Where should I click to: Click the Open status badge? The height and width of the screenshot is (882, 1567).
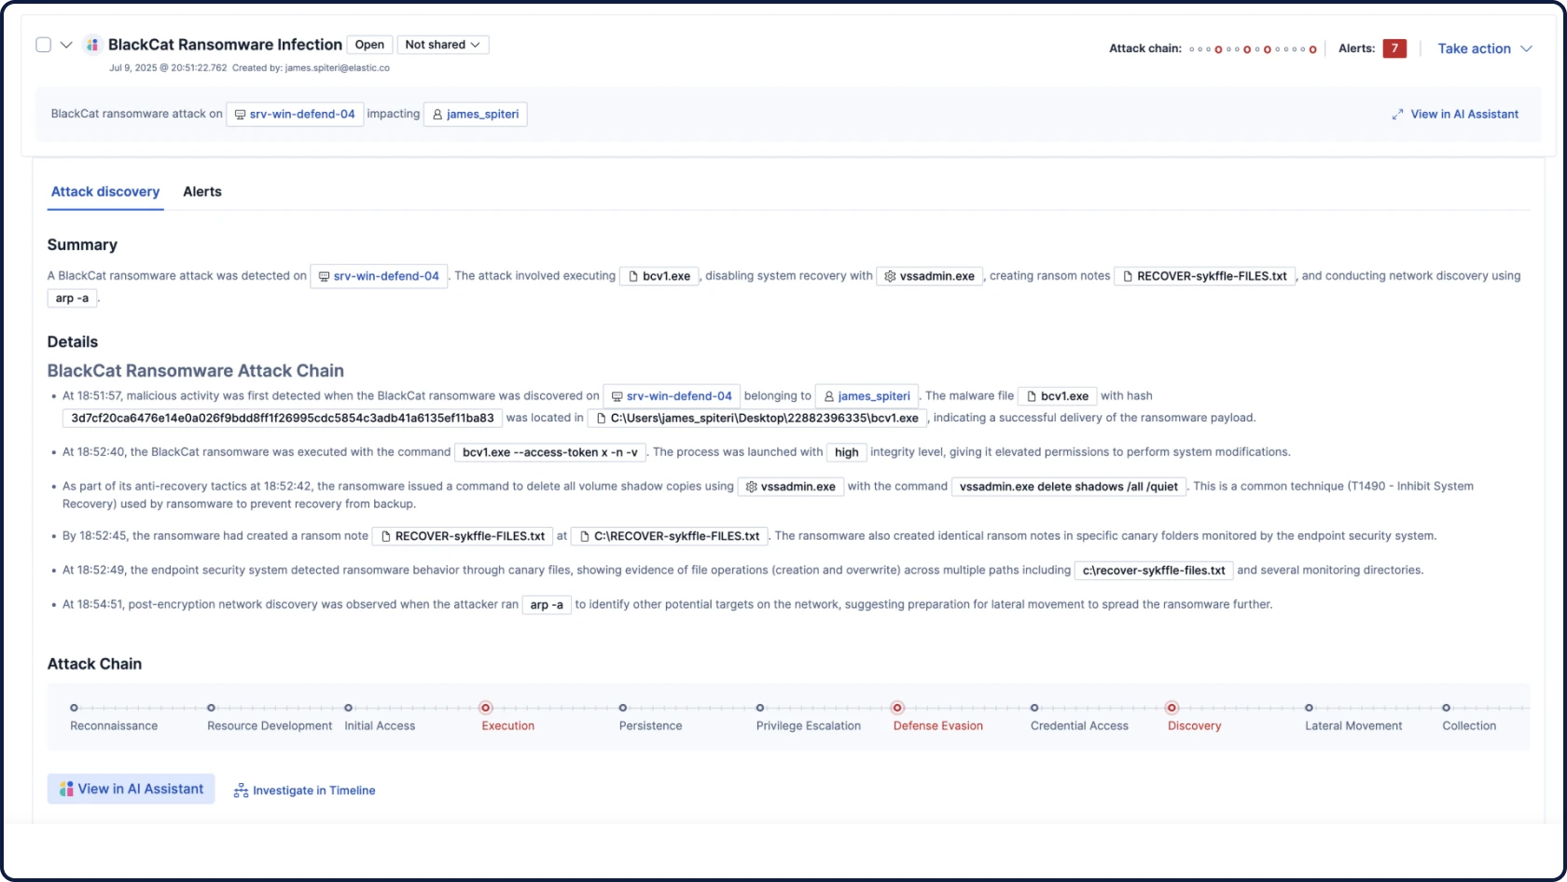369,45
